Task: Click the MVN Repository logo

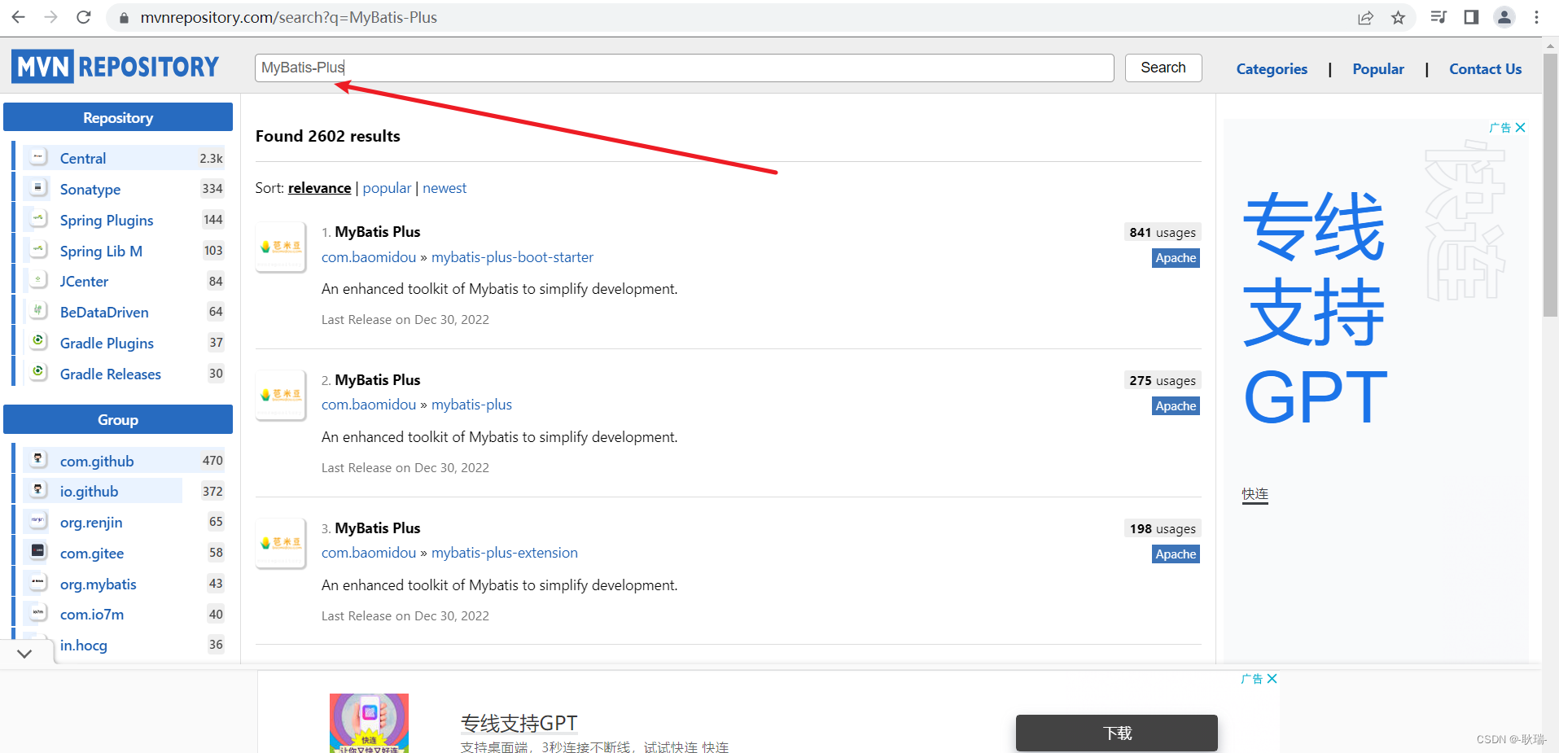Action: click(x=116, y=67)
